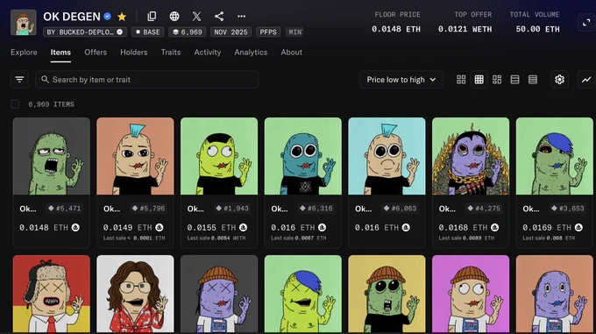Switch to the mosaic grid view icon
The width and height of the screenshot is (596, 334).
click(497, 80)
